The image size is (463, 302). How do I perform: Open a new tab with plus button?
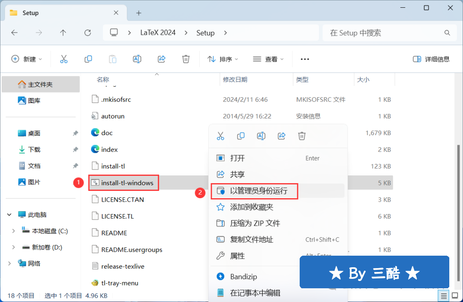coord(138,13)
